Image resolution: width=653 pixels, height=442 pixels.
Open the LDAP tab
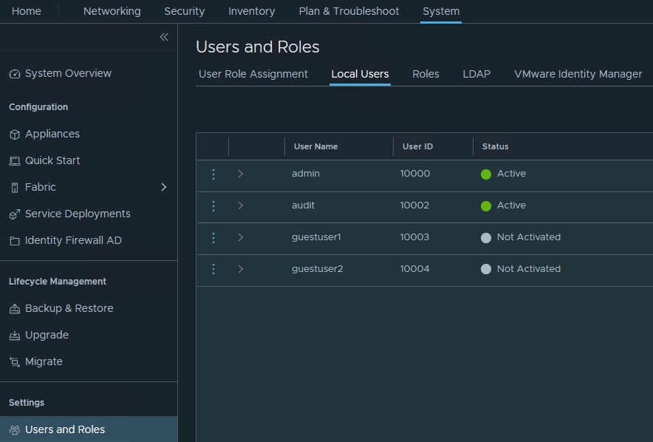476,74
